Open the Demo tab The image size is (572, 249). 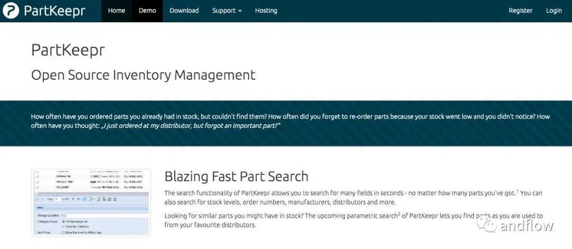(x=147, y=11)
